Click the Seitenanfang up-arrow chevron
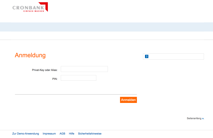The height and width of the screenshot is (138, 213). pos(203,119)
